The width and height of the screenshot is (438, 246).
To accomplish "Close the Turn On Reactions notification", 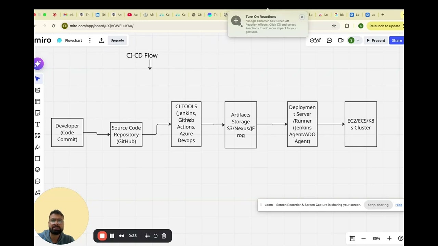I will coord(302,17).
